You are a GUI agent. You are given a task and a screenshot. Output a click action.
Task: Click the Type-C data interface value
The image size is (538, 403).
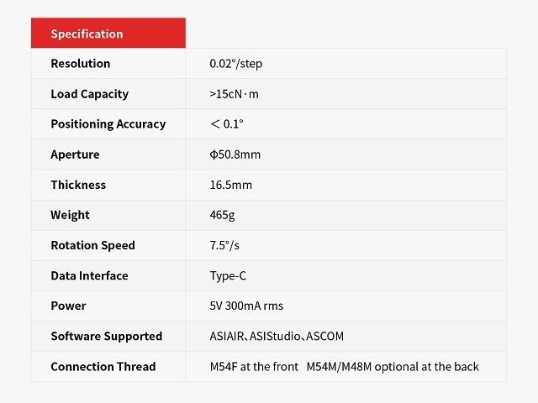pos(228,275)
